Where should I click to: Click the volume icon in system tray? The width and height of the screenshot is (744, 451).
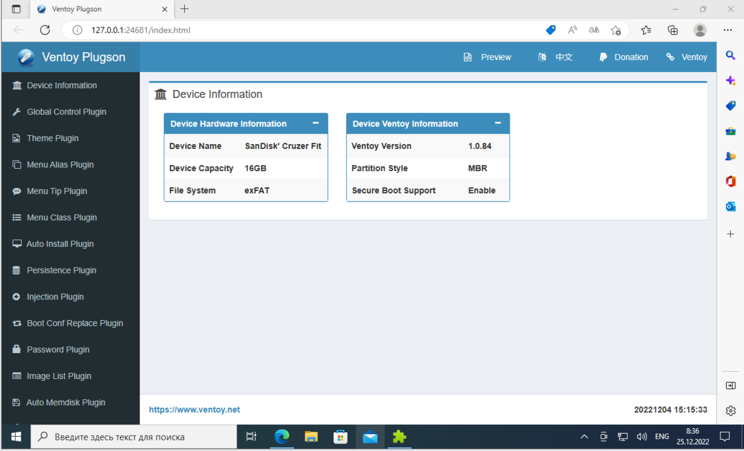click(642, 437)
